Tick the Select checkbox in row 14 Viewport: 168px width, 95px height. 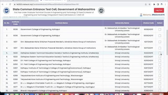(x=160, y=87)
